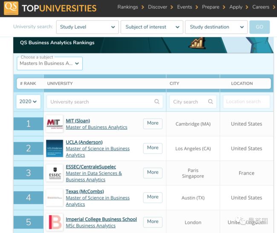Open the MSc Business Analytics link
277x233 pixels.
coord(91,226)
